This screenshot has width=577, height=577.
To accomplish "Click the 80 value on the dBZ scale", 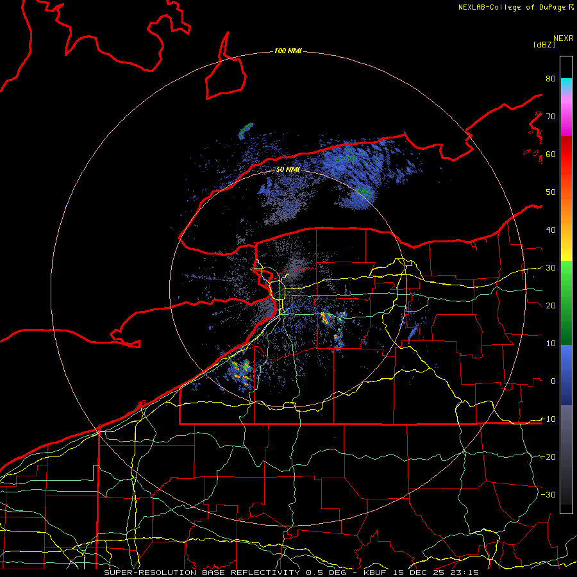I will pos(551,79).
